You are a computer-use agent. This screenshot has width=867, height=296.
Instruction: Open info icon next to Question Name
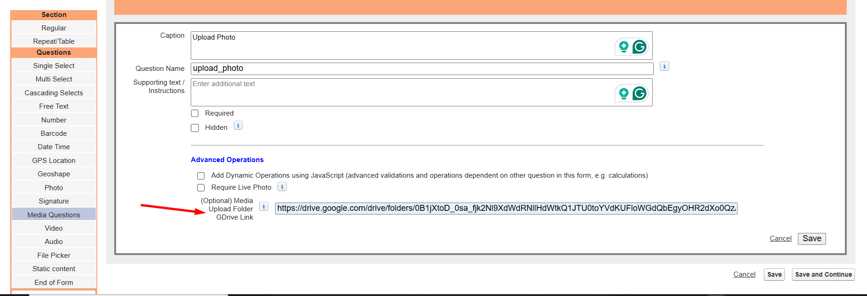tap(664, 66)
